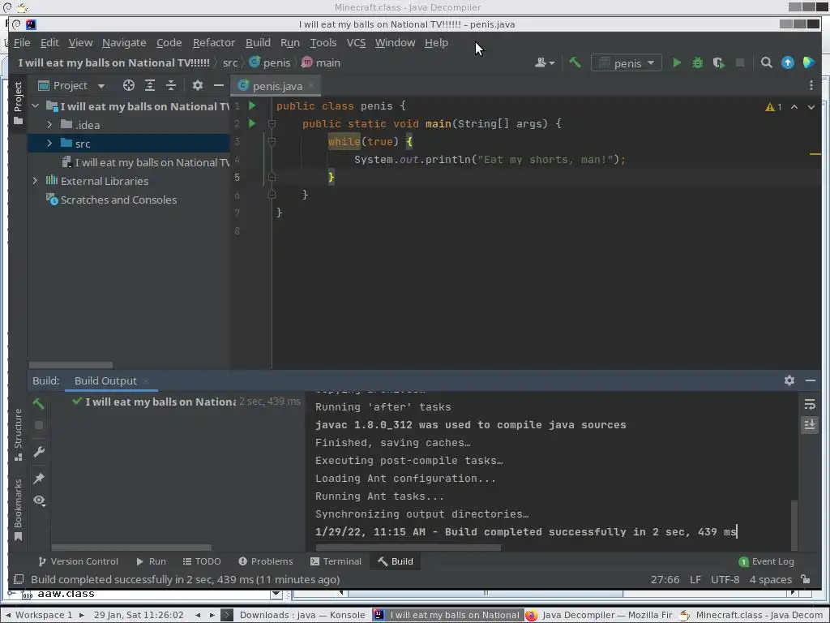Click the Build Project hammer icon in toolbar
This screenshot has width=830, height=623.
[x=575, y=62]
